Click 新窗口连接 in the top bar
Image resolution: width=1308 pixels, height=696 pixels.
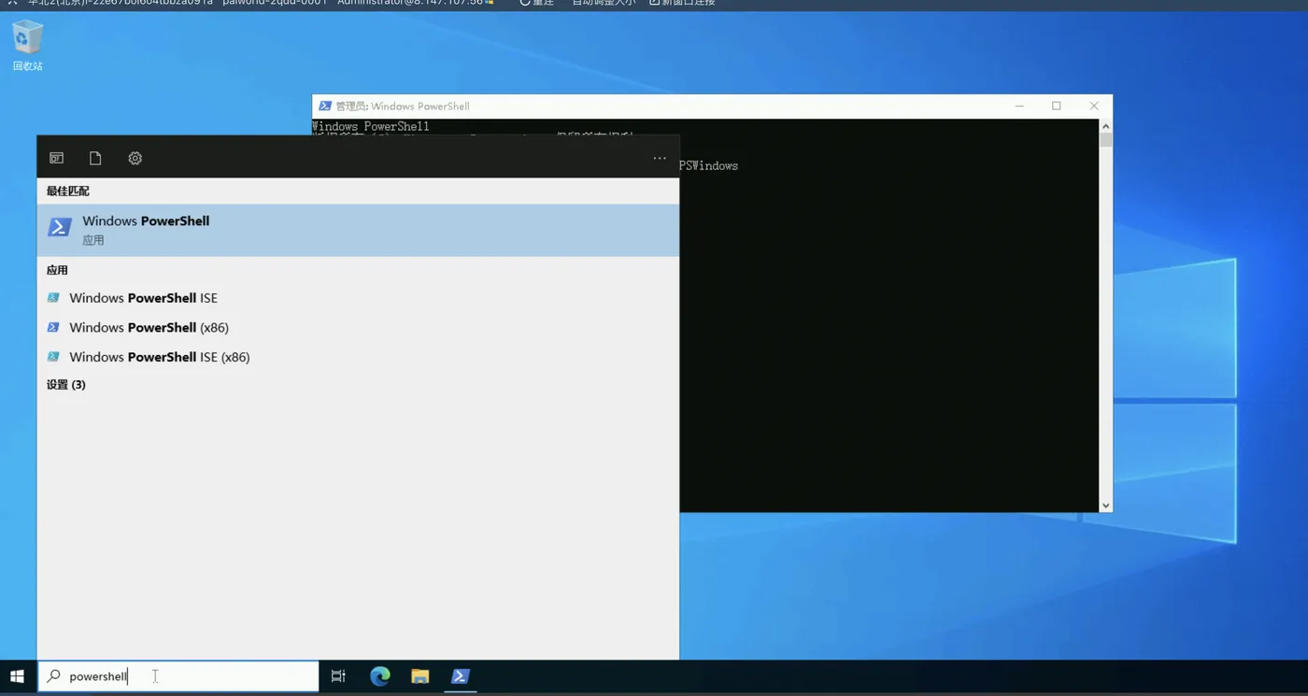tap(682, 3)
